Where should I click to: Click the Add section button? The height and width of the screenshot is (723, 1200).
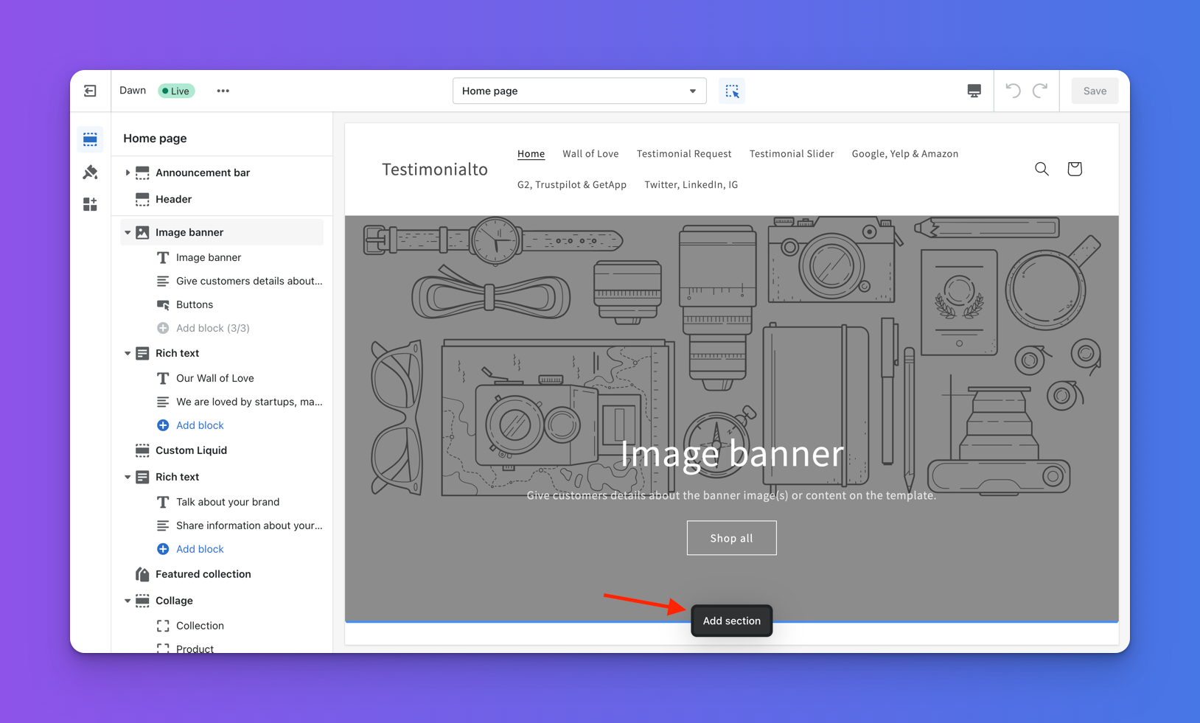731,621
